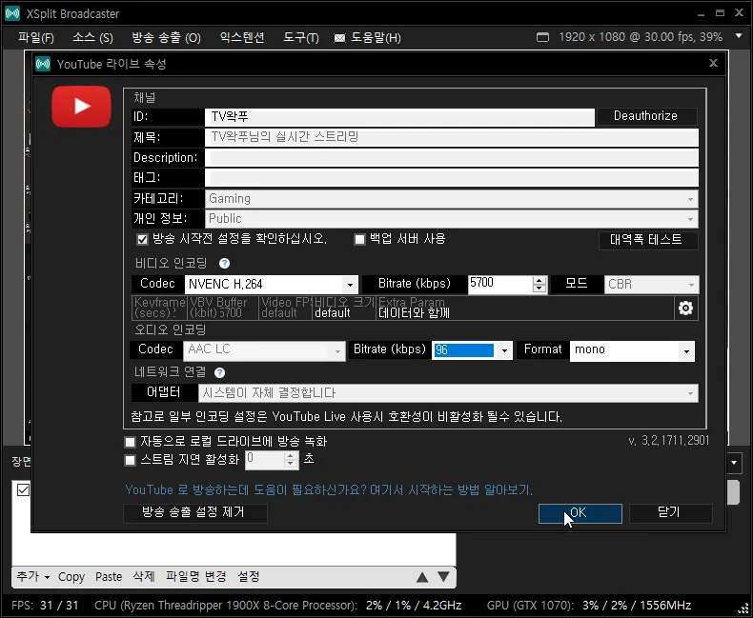
Task: Open the 방송 송출 (O) menu
Action: point(166,37)
